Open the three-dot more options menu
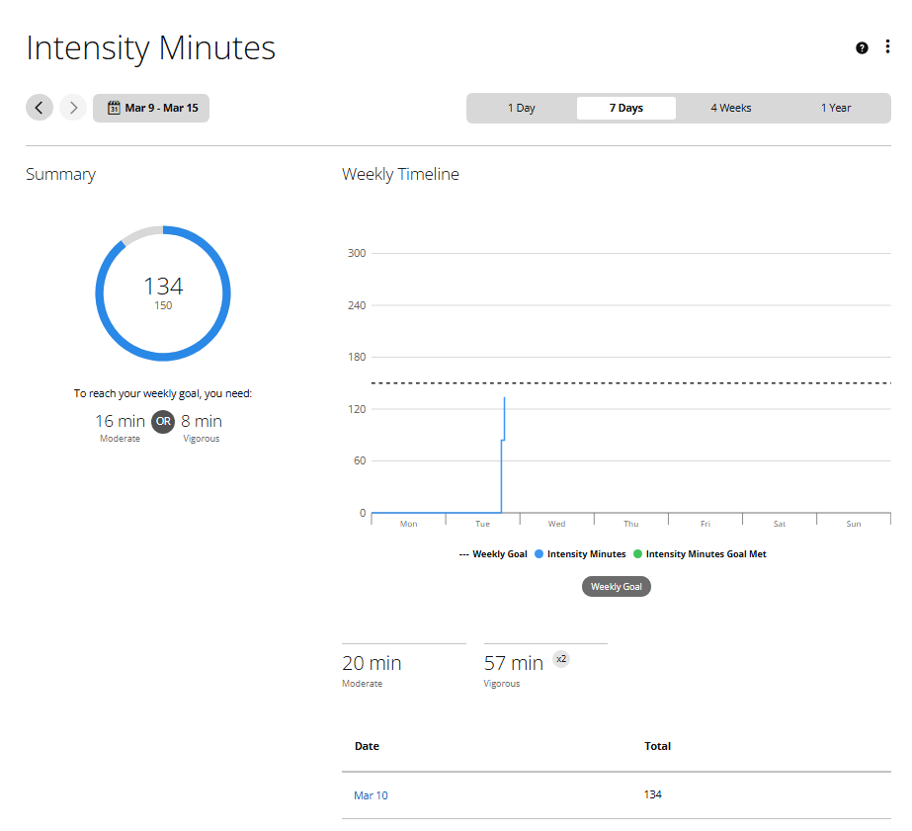This screenshot has height=831, width=912. pyautogui.click(x=887, y=47)
